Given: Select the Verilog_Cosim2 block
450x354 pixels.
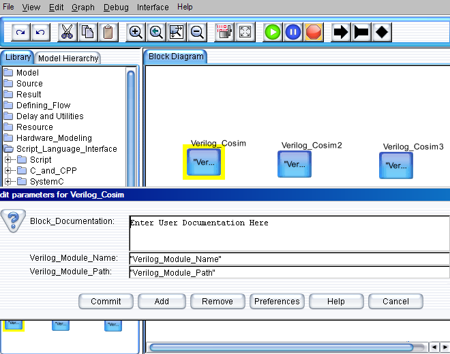Looking at the screenshot, I should click(295, 164).
